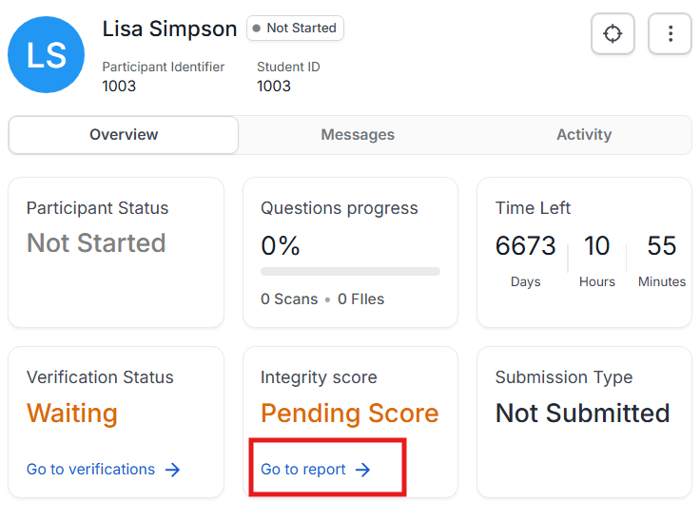The image size is (700, 520).
Task: Click the Submission Type card
Action: click(x=584, y=422)
